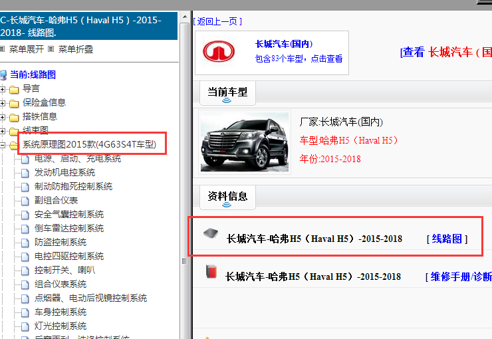
Task: Click 菜单展开 to expand all menus
Action: point(27,49)
